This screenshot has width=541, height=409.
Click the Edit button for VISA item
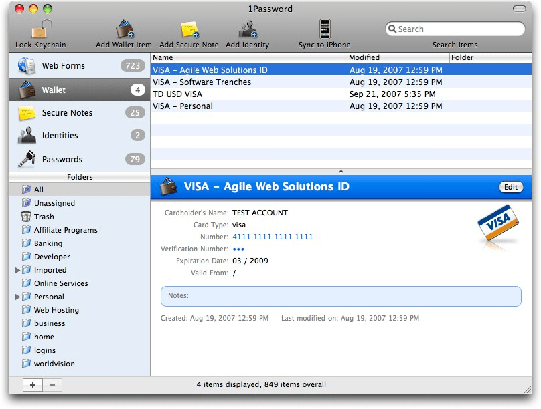511,188
